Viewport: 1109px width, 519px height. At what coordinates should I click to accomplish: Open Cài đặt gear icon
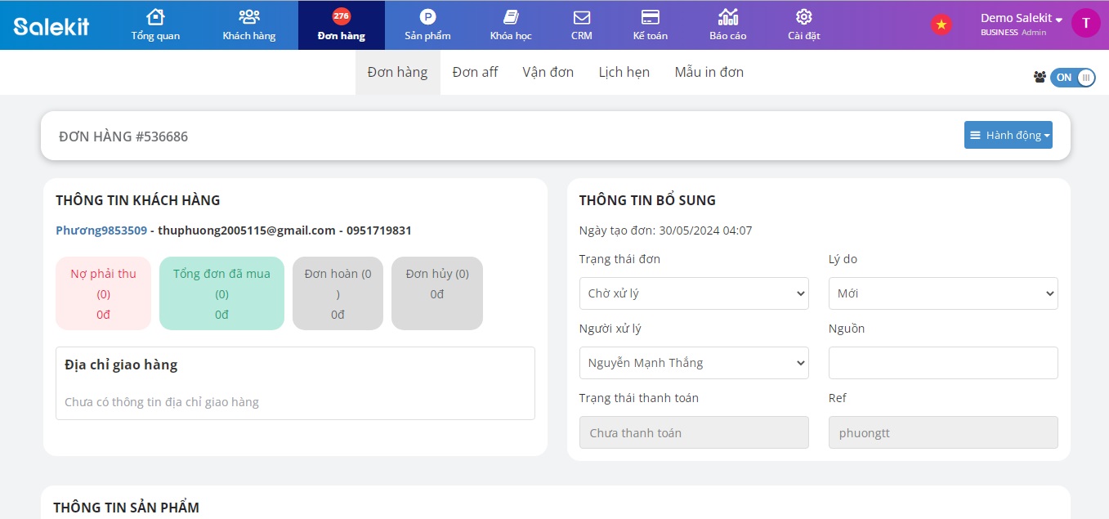(803, 17)
